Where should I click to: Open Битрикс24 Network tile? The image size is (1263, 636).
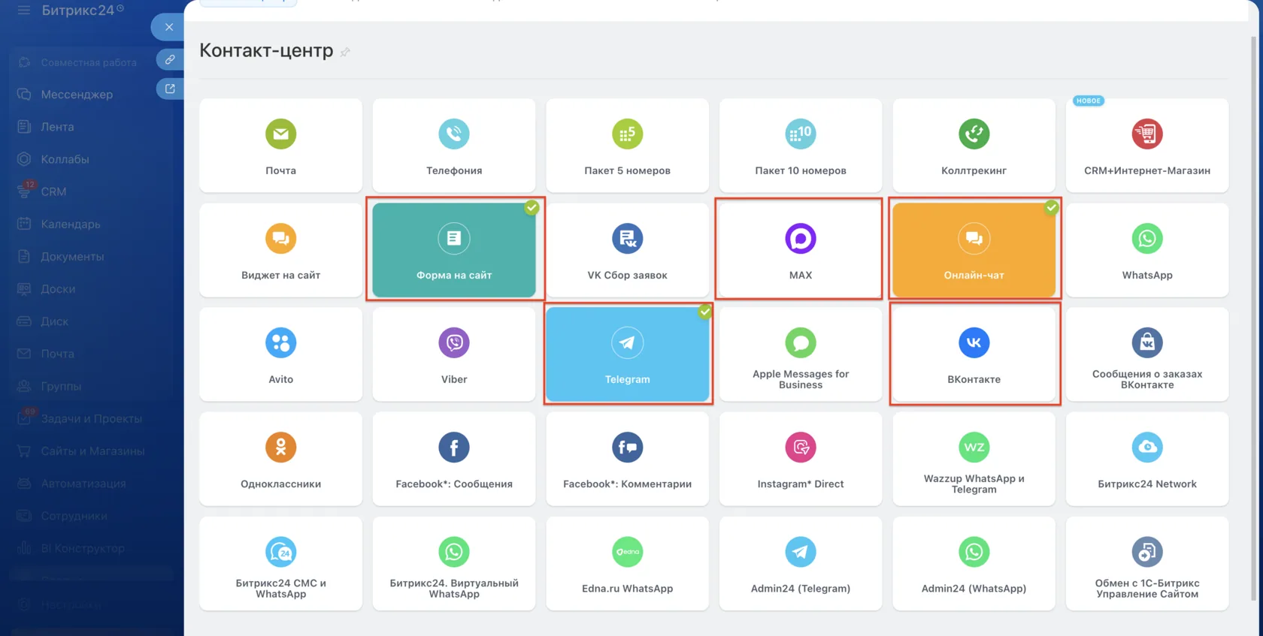click(x=1147, y=458)
